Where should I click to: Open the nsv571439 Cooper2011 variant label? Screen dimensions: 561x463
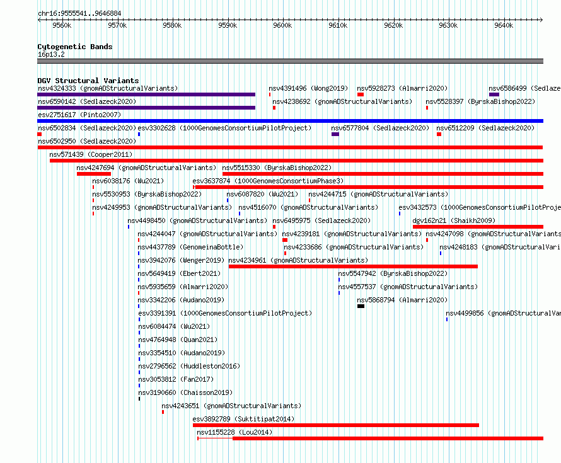pos(91,154)
